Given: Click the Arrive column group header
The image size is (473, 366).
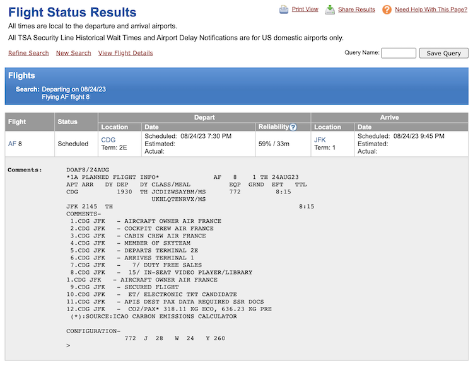Looking at the screenshot, I should (x=389, y=117).
